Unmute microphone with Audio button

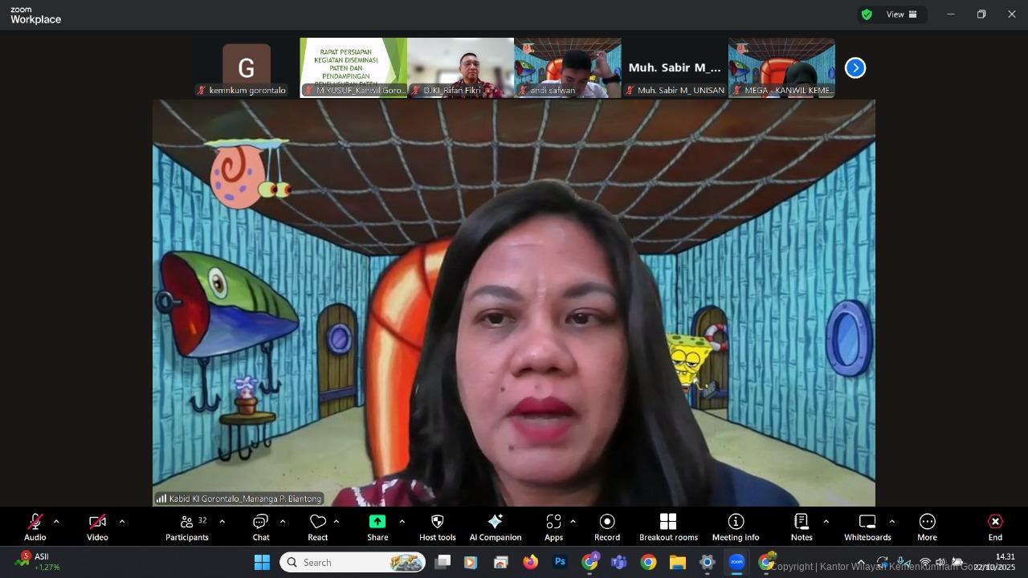coord(35,527)
